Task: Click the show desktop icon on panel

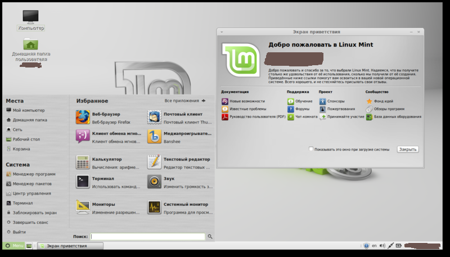Action: 29,246
